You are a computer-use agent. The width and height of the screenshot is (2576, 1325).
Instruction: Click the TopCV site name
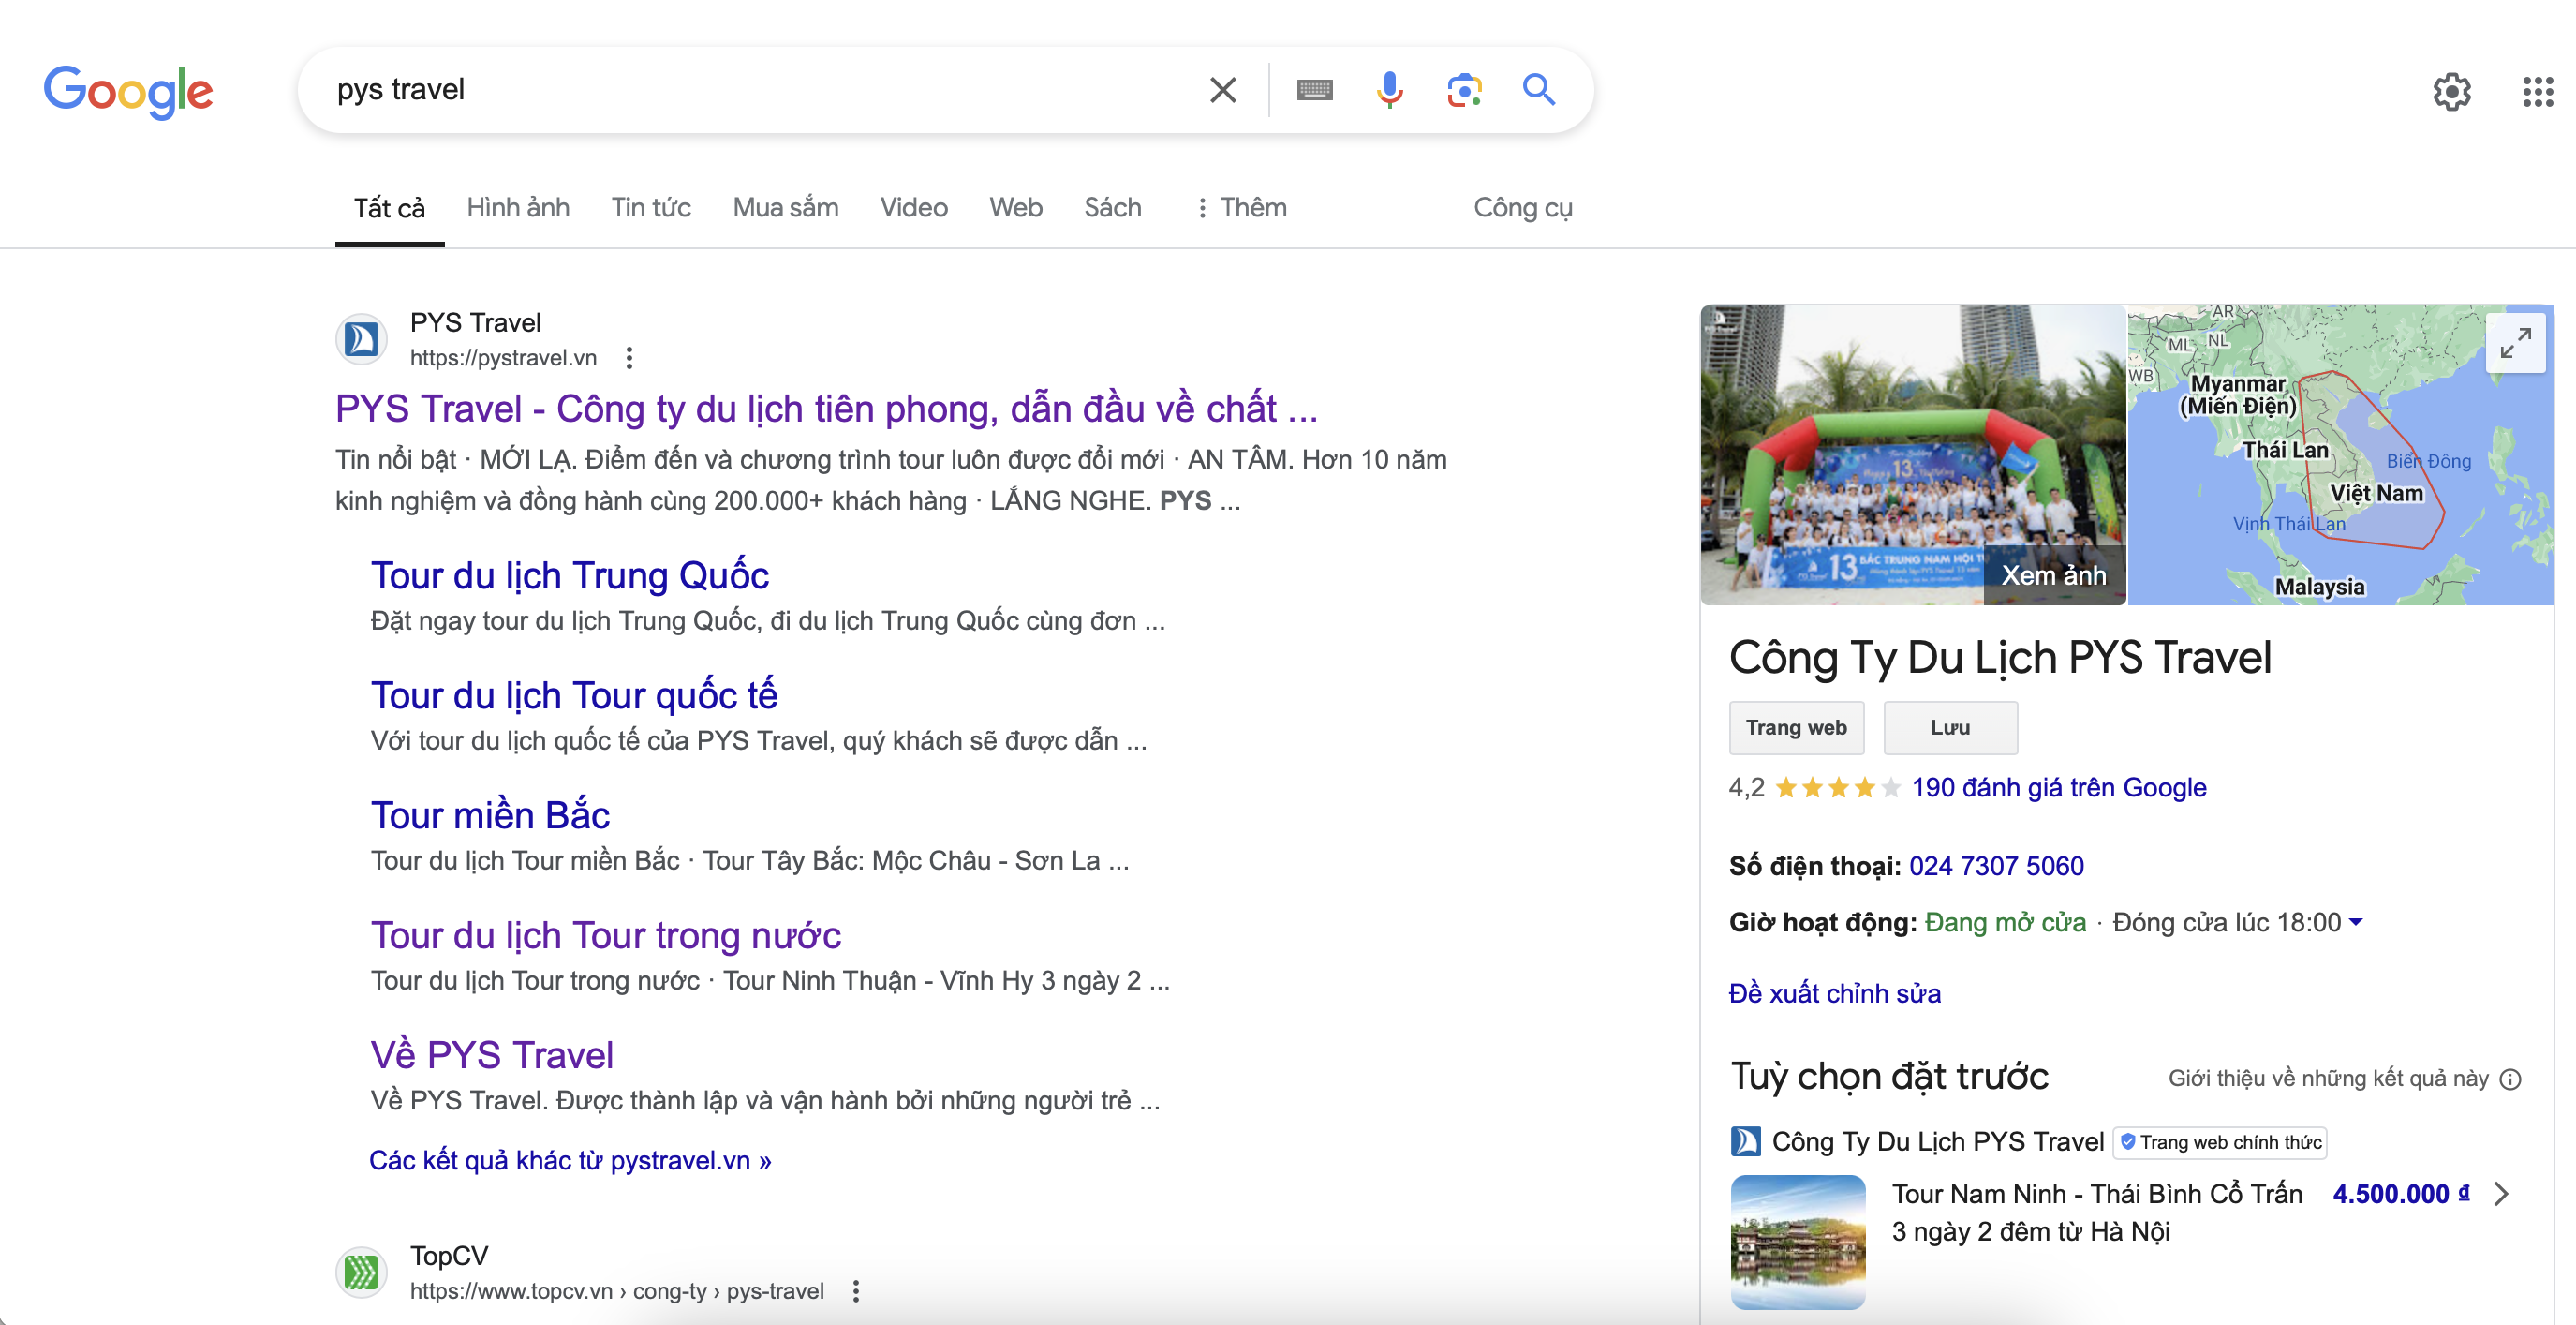click(x=449, y=1256)
